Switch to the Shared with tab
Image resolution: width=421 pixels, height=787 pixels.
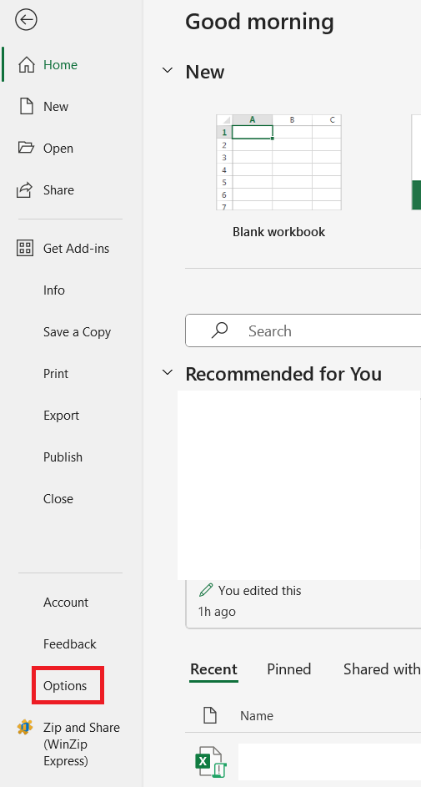pyautogui.click(x=382, y=669)
